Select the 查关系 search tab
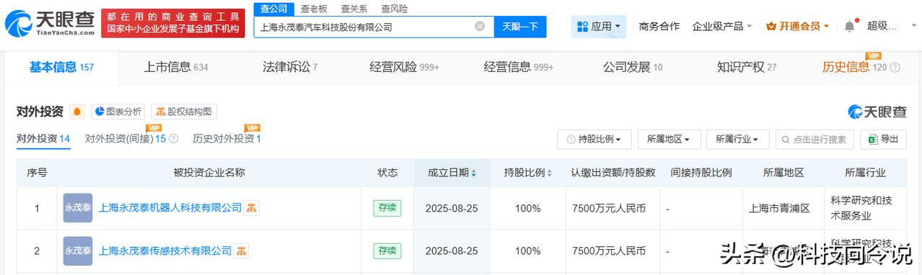Viewport: 922px width, 275px height. click(x=354, y=9)
